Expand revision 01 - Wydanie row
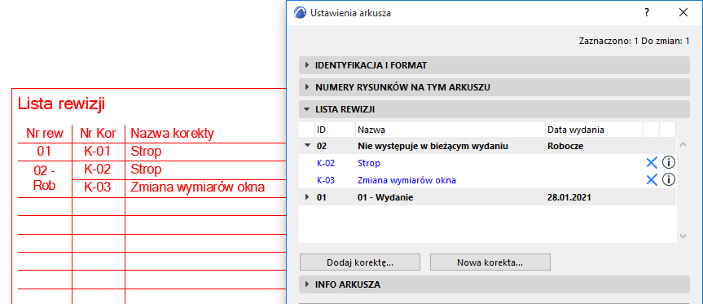 (307, 197)
